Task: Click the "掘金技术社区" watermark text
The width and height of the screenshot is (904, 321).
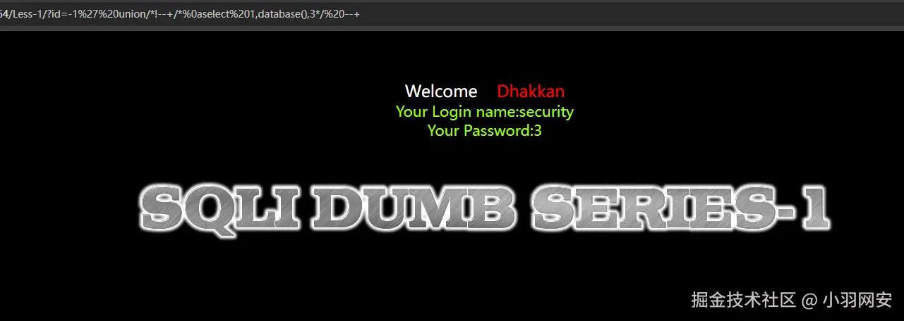Action: pos(743,300)
